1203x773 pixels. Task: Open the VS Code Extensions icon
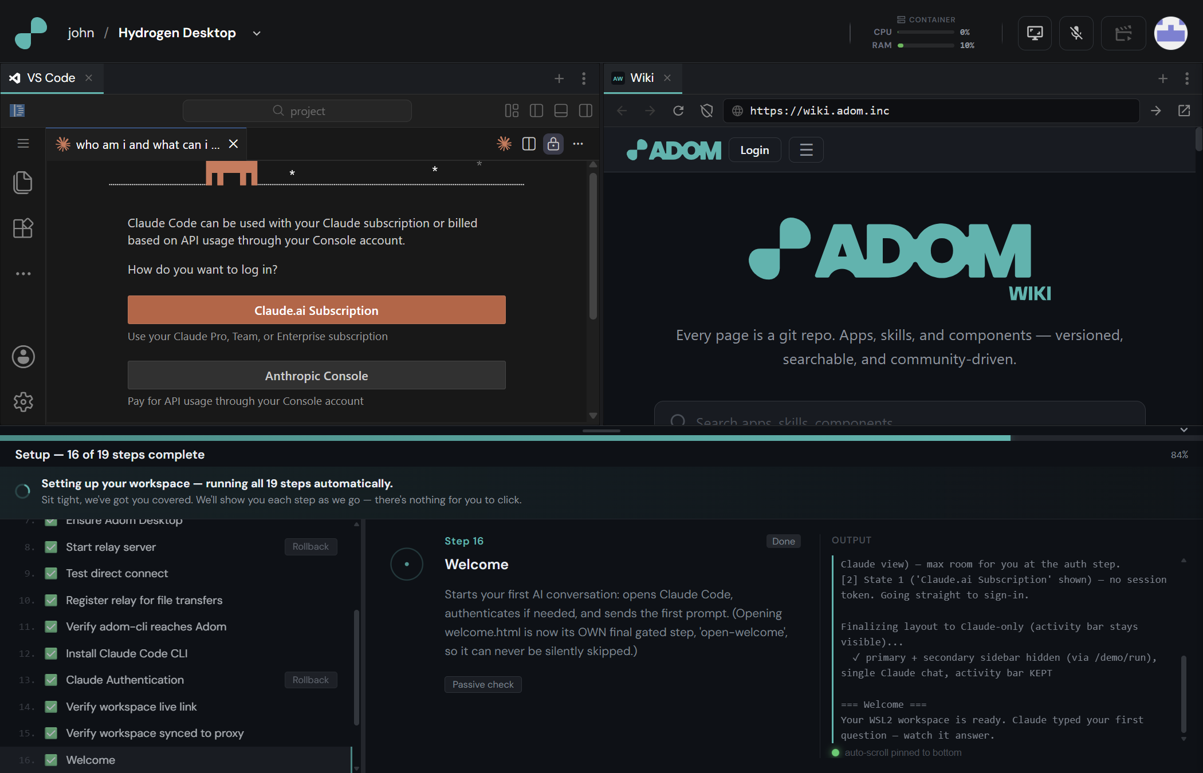coord(23,228)
